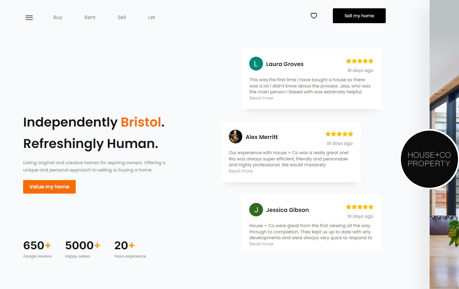Image resolution: width=459 pixels, height=289 pixels.
Task: Click Jessica Gibson's star rating
Action: tap(359, 207)
